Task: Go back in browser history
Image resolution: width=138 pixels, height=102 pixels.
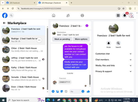Action: (3, 8)
